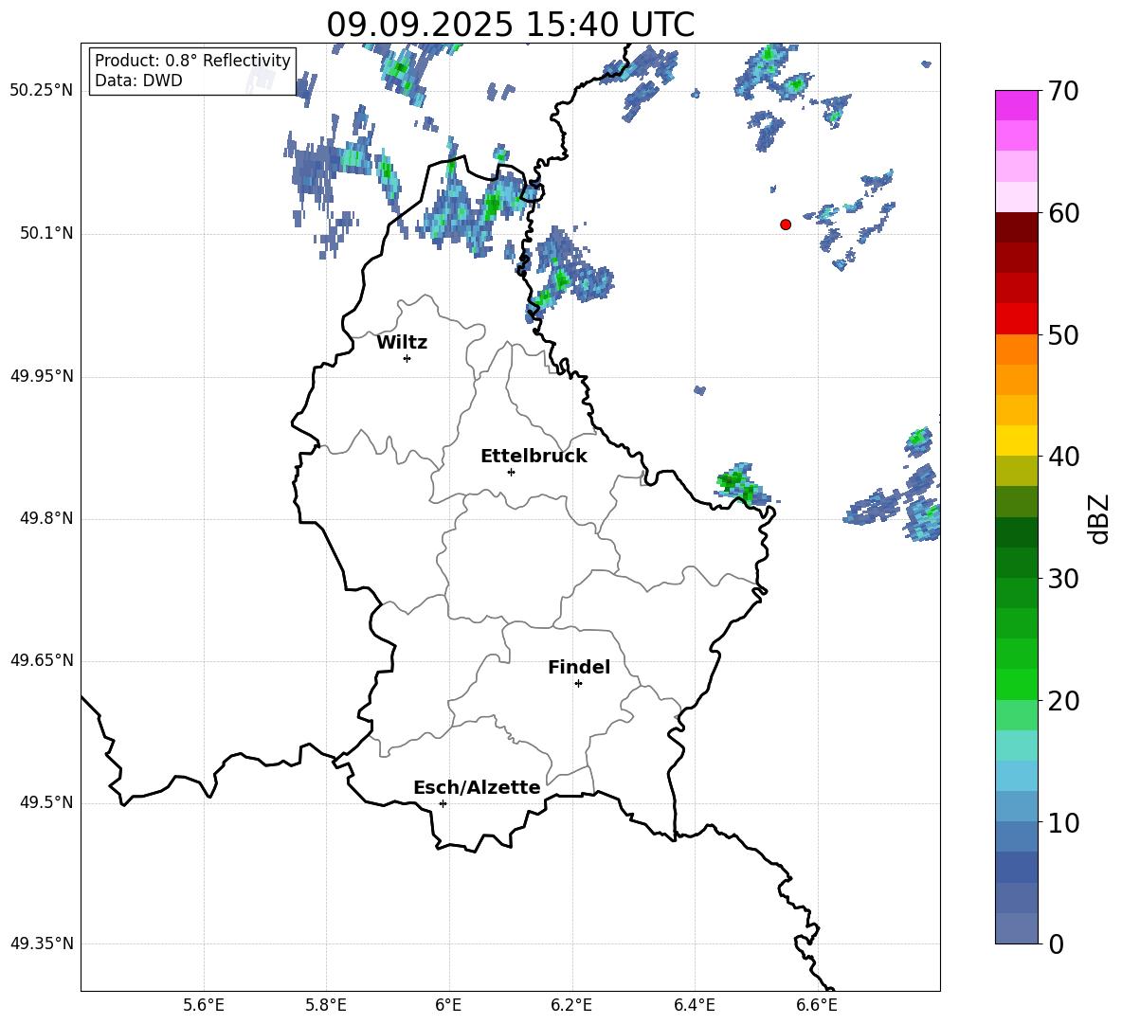Screen dimensions: 1122x1024
Task: Click the orange colorbar swatch just below 50
Action: [1017, 350]
